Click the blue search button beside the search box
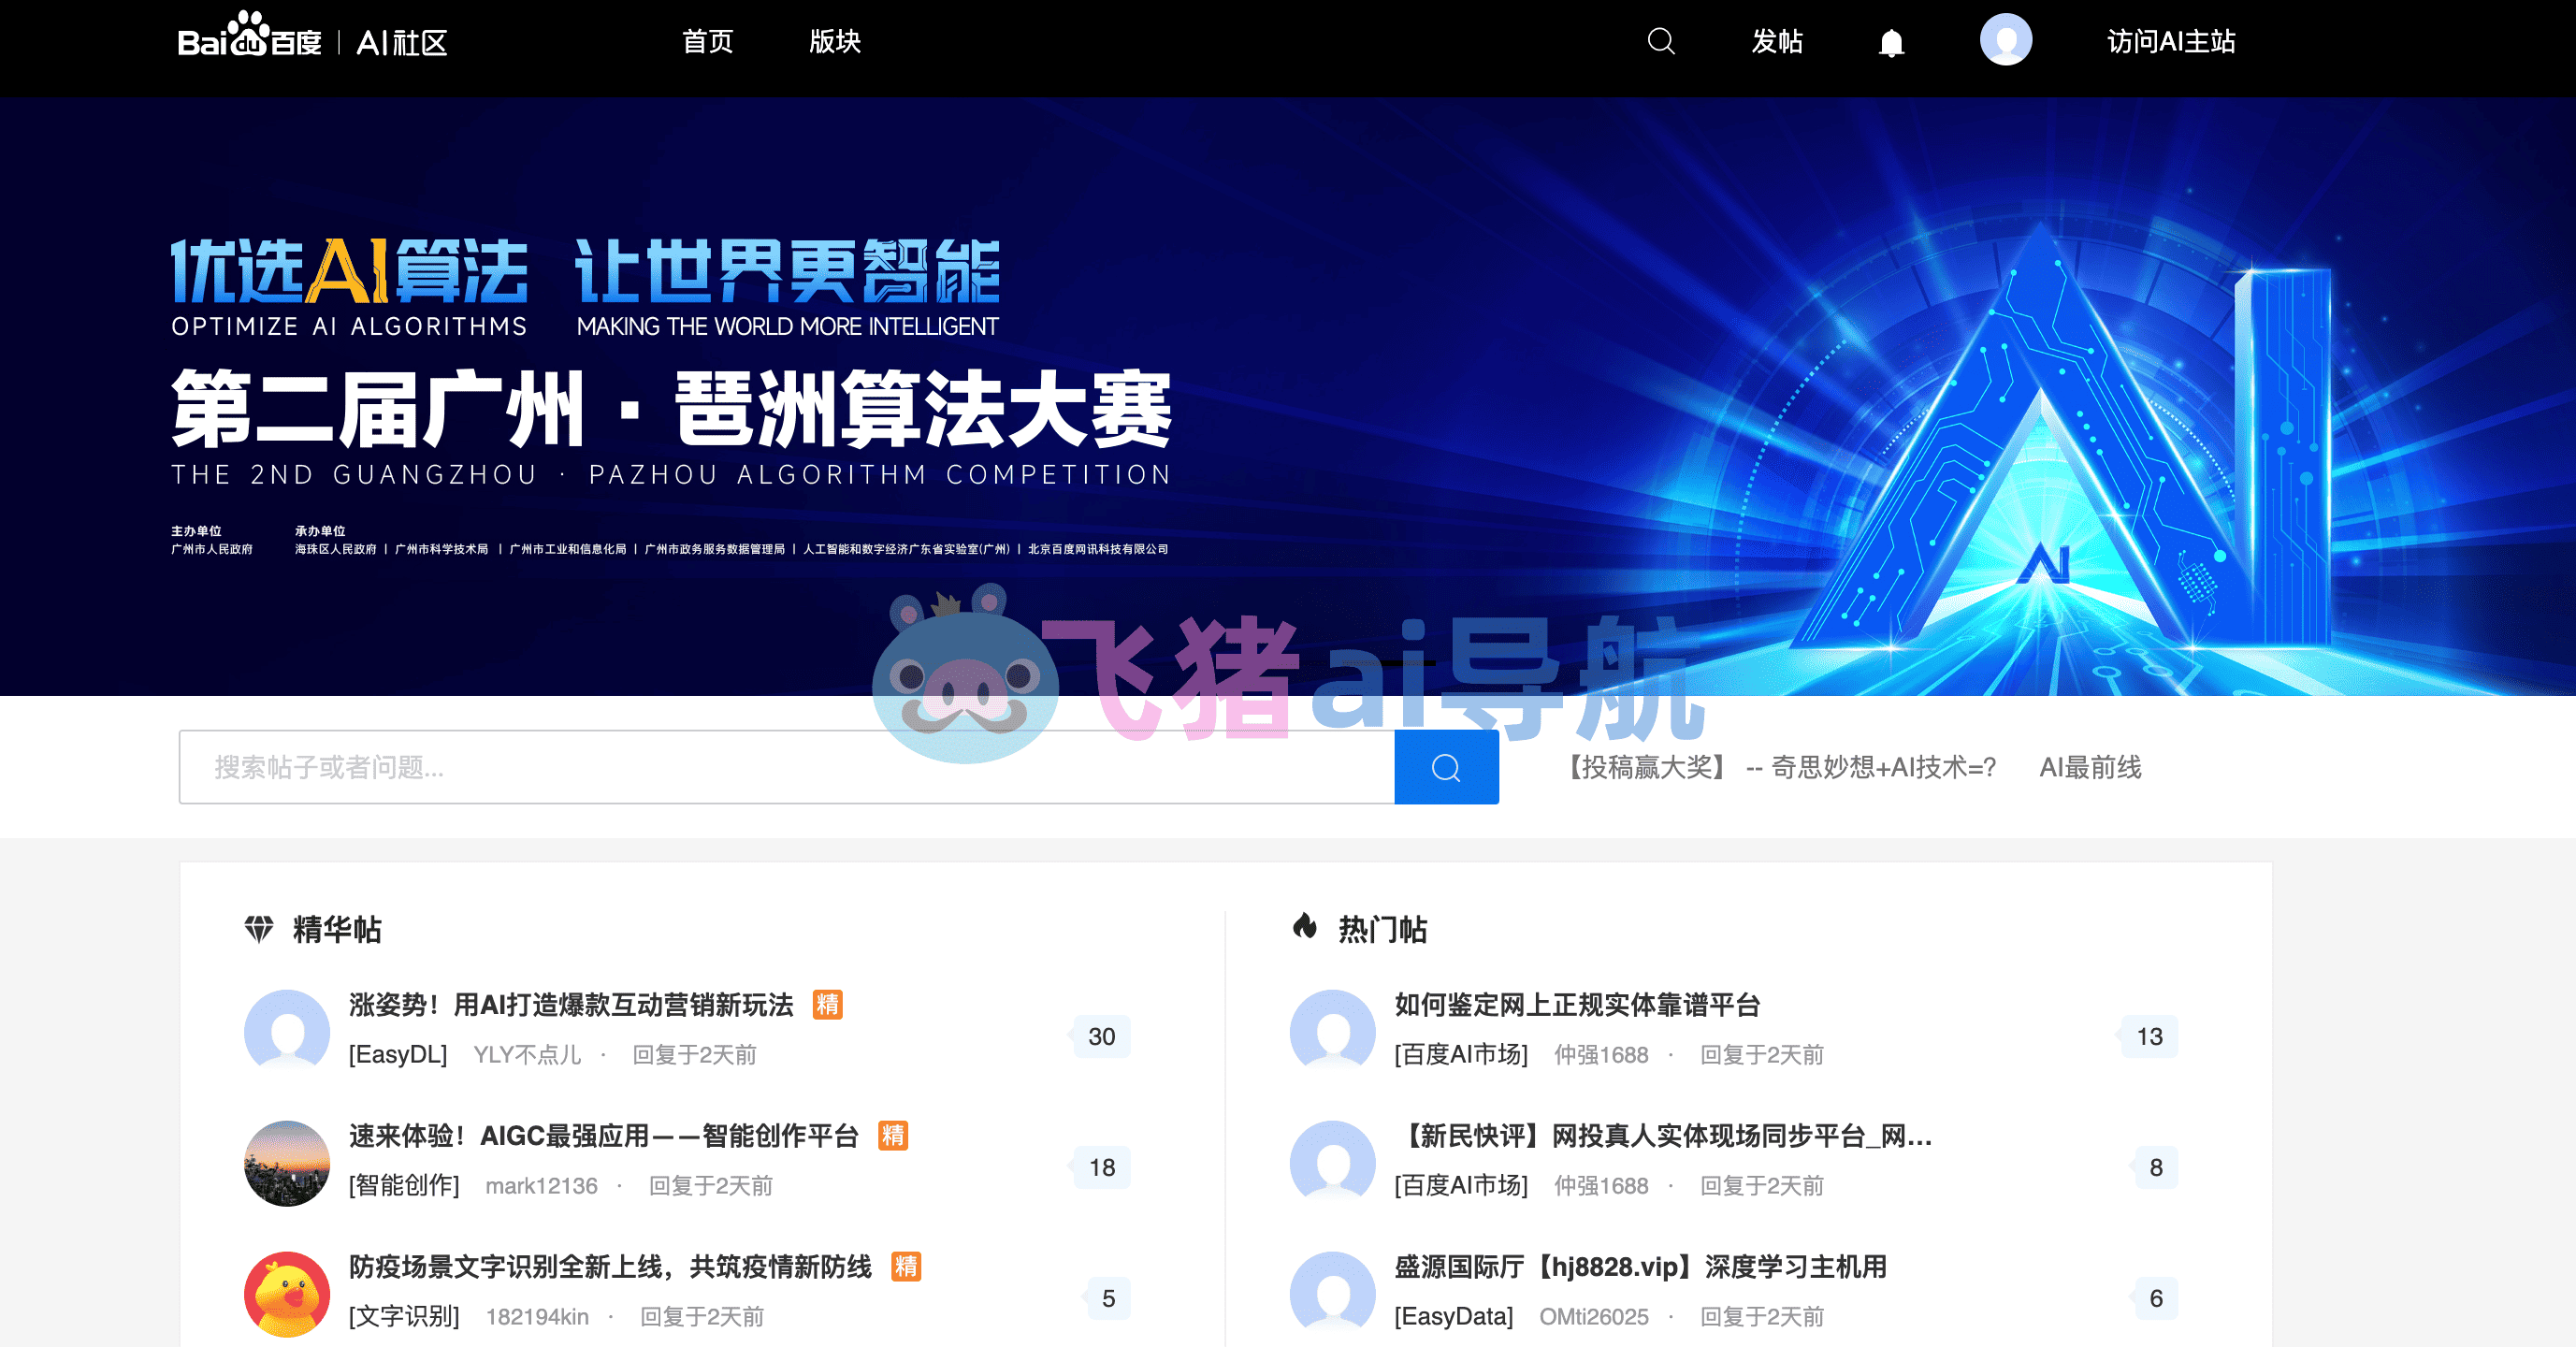2576x1347 pixels. pos(1446,767)
